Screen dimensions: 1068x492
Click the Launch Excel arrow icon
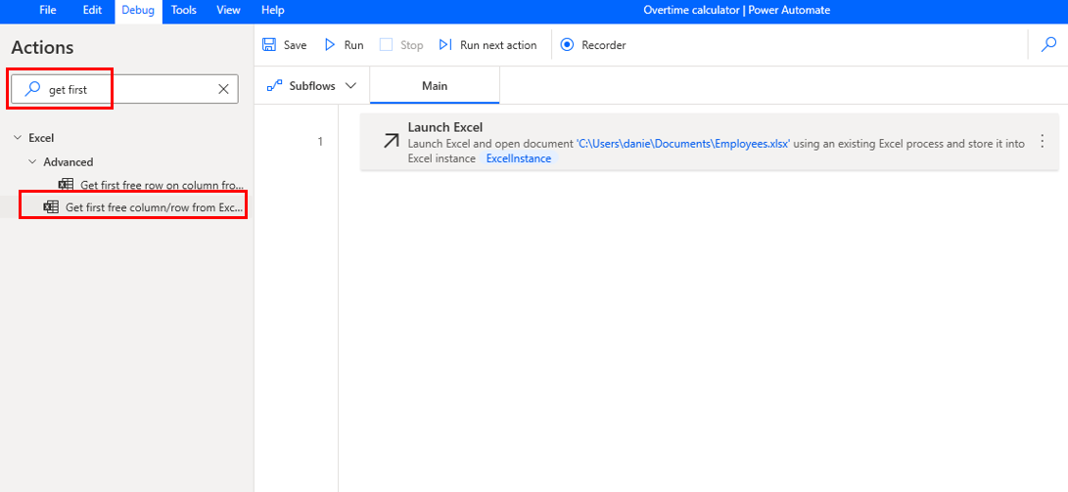pyautogui.click(x=391, y=142)
